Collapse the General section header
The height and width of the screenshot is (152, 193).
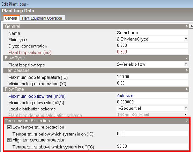tap(187, 27)
